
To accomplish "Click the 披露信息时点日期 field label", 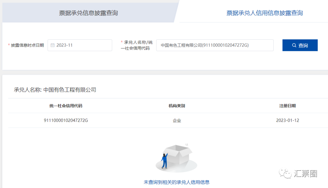I will pos(27,45).
